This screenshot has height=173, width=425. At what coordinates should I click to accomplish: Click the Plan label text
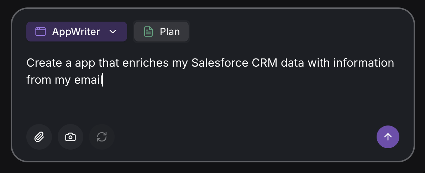tap(170, 32)
